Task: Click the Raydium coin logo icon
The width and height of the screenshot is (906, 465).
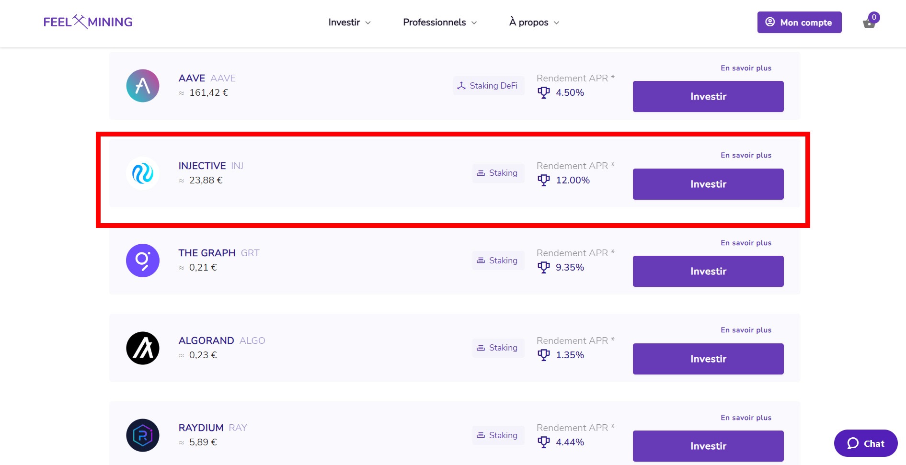Action: click(x=142, y=435)
